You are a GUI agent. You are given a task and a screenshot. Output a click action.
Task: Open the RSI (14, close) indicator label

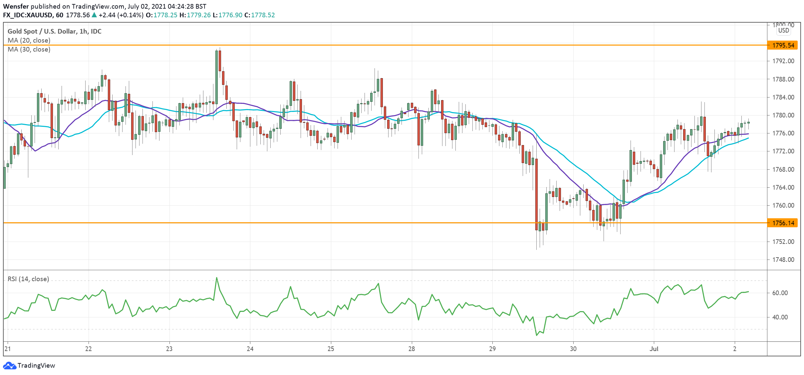[28, 279]
